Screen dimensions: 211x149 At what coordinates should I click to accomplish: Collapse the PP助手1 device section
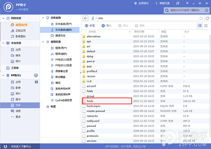point(4,75)
